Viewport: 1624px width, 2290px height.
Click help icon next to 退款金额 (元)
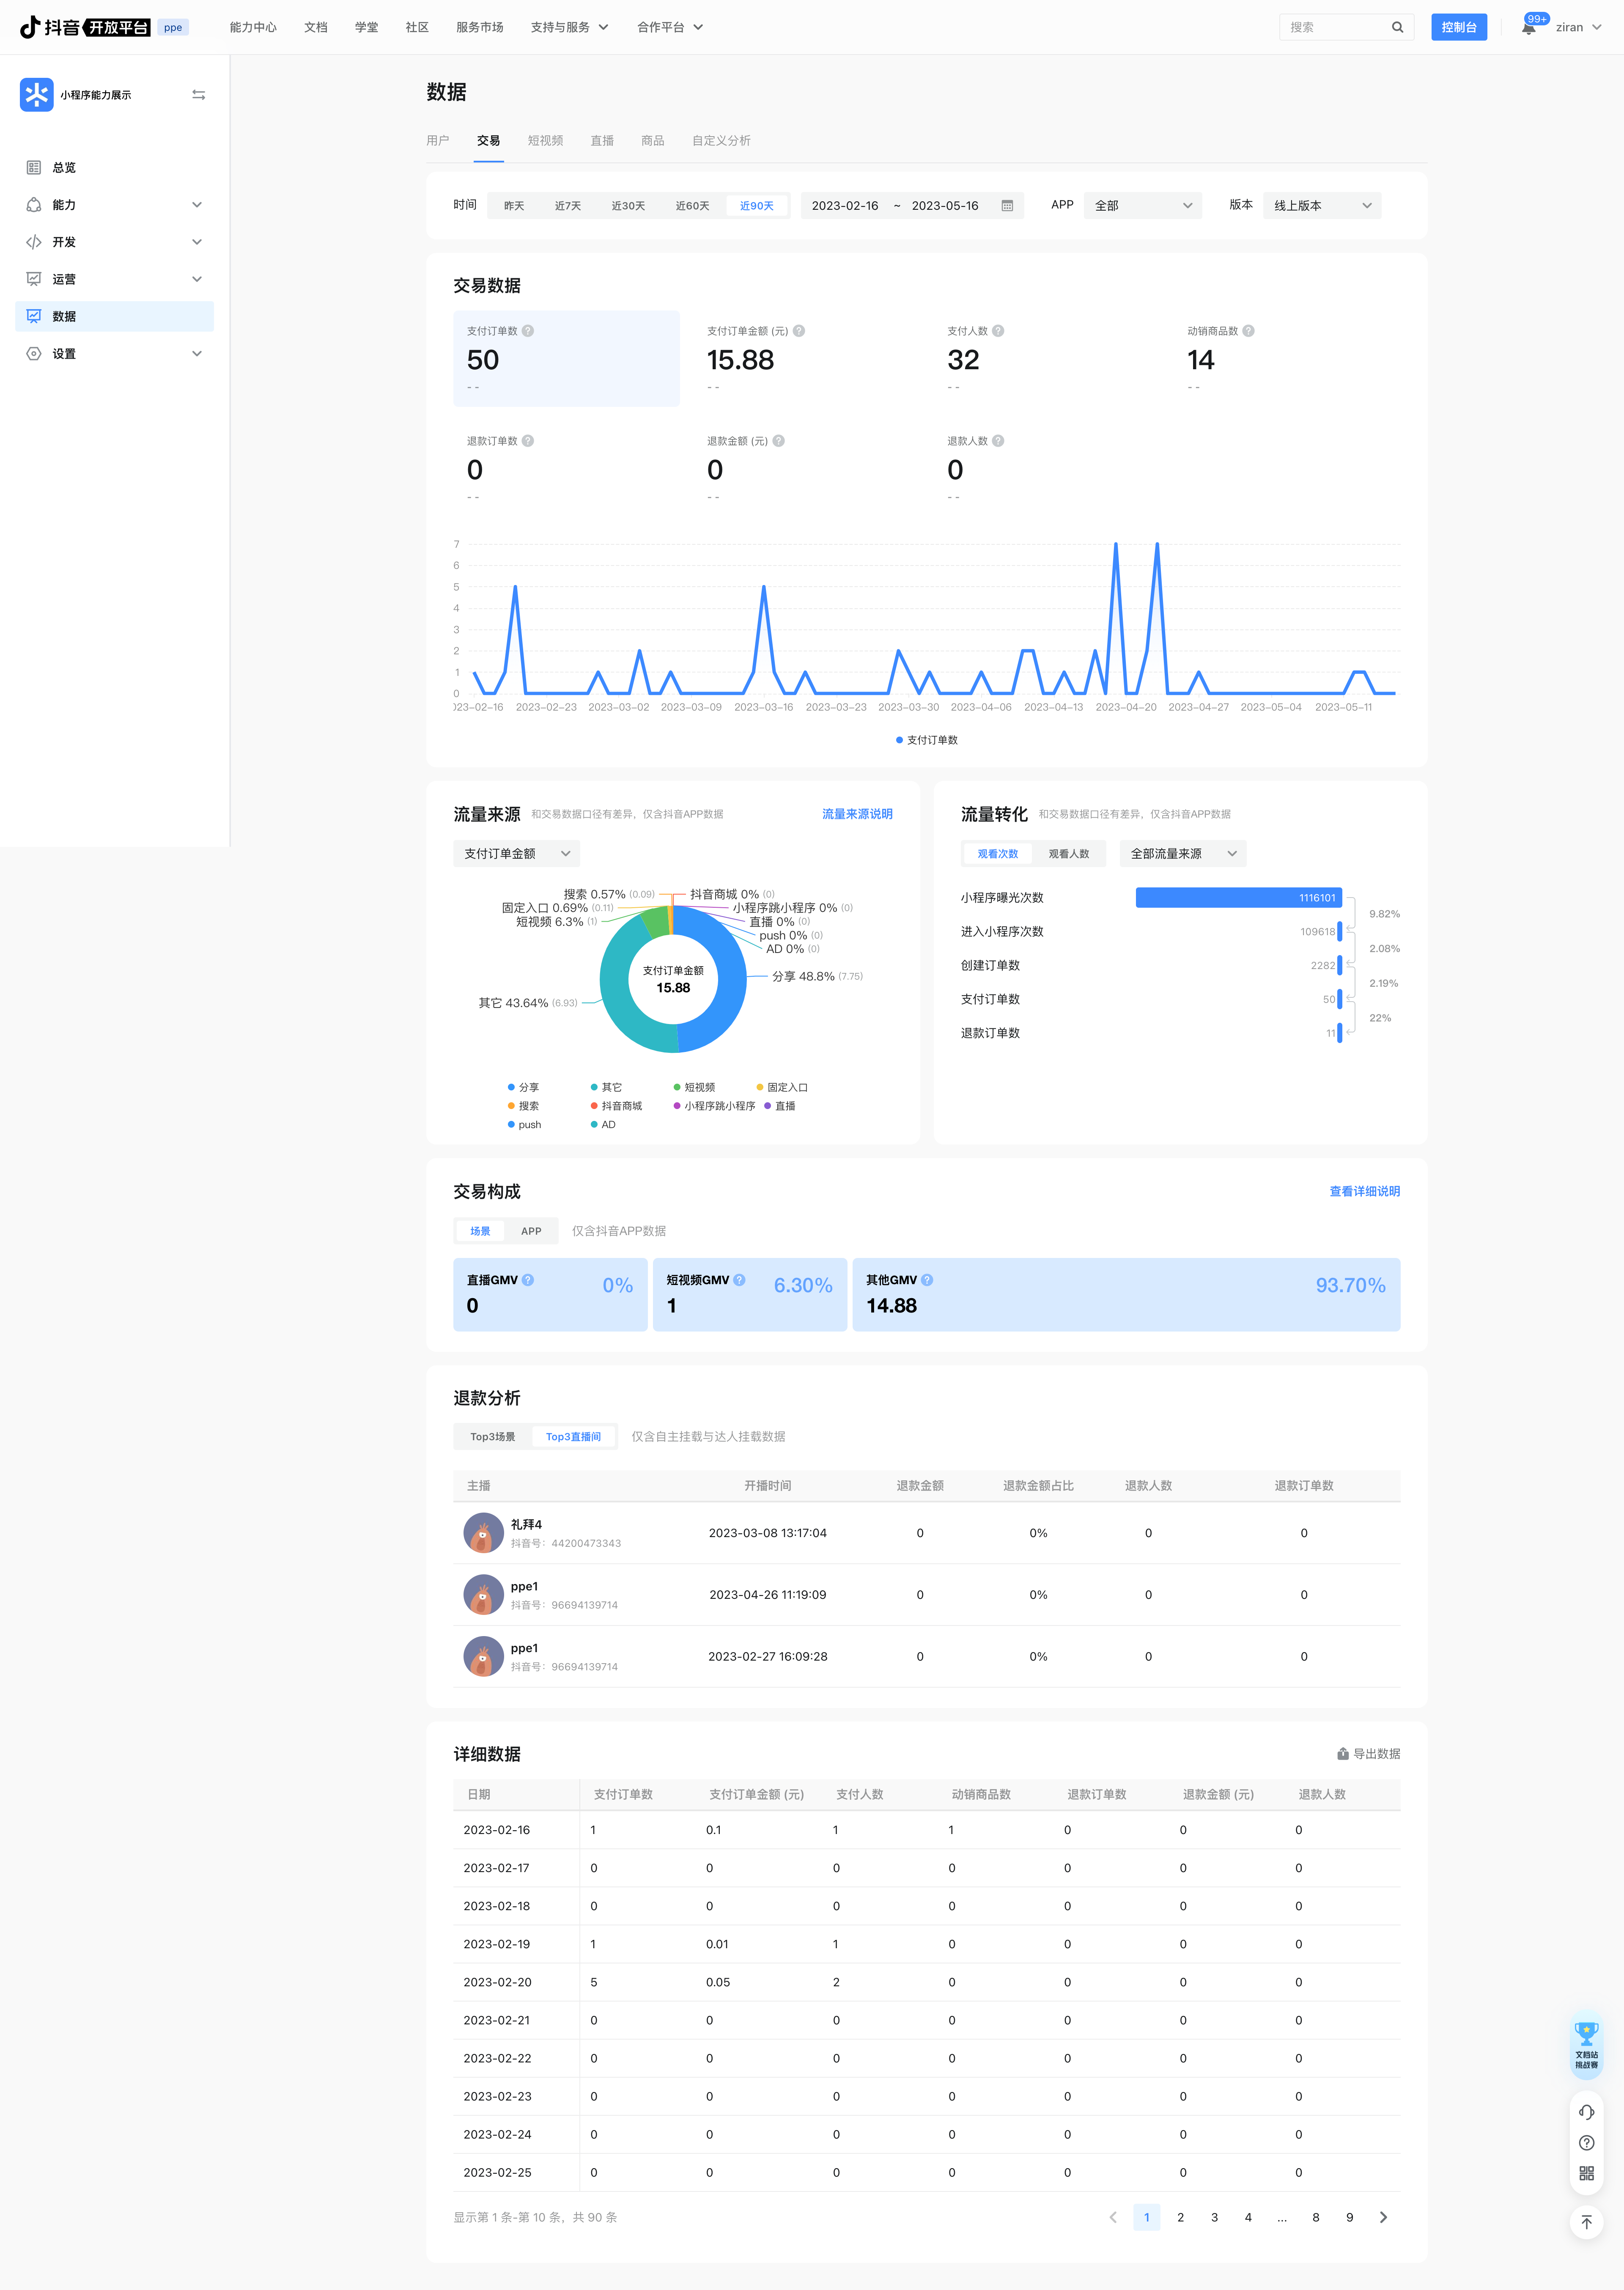click(x=779, y=441)
